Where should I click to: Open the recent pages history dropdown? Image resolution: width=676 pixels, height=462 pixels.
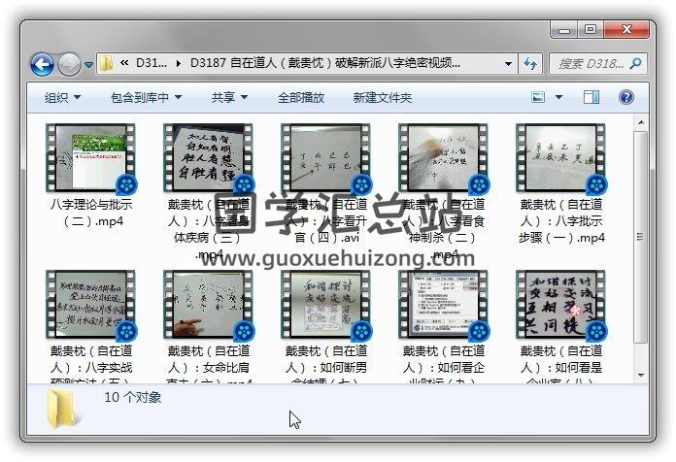(x=88, y=65)
